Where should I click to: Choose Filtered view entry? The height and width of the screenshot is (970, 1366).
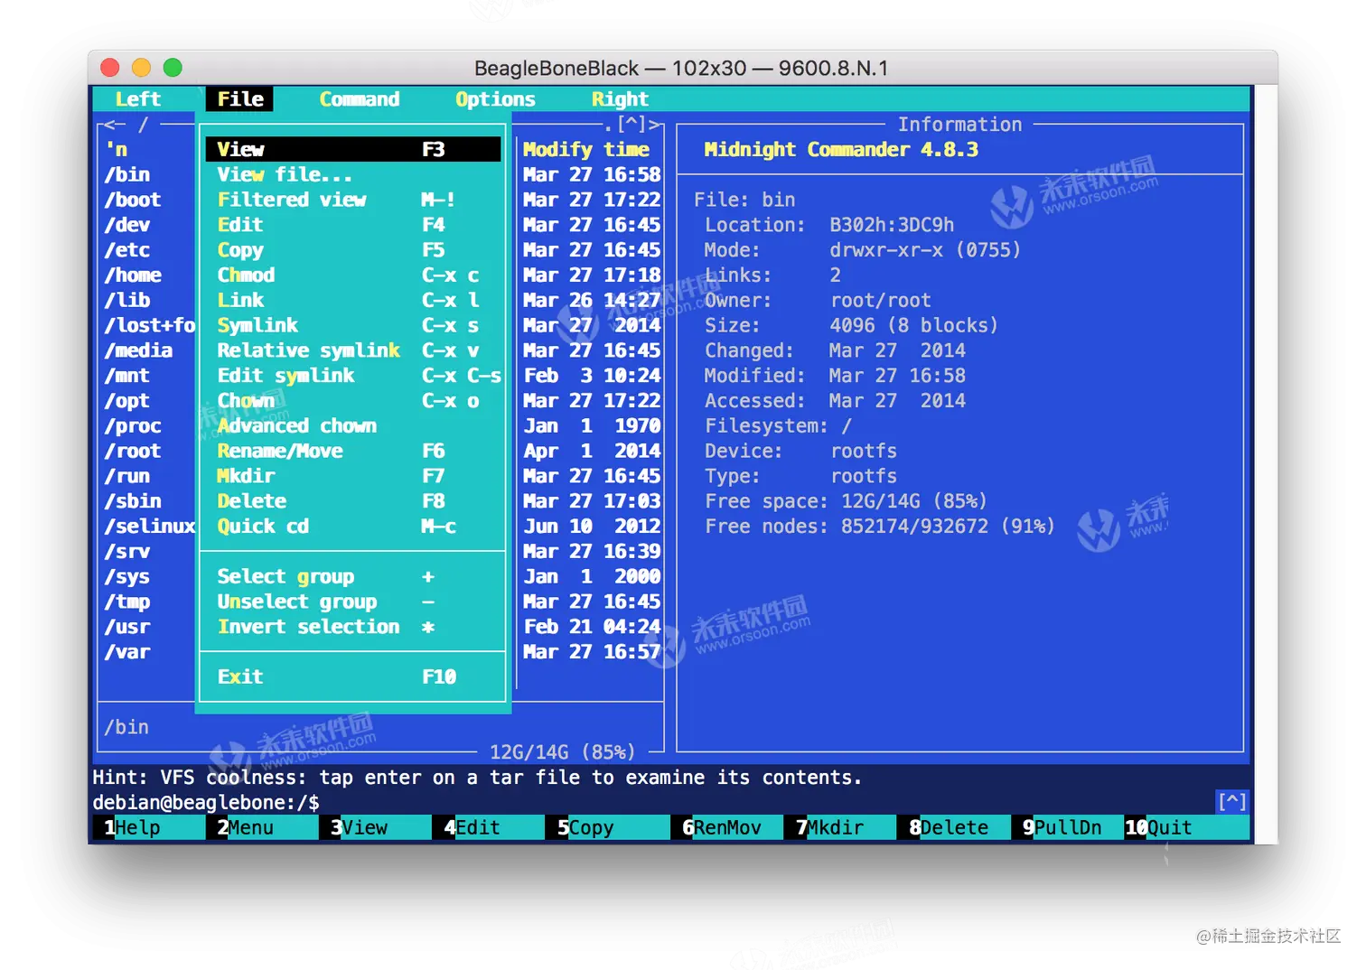353,200
